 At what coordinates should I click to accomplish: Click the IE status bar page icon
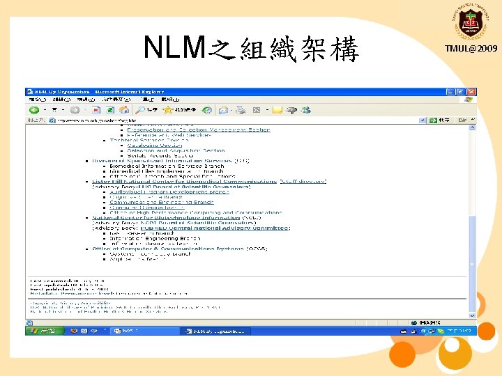[29, 322]
